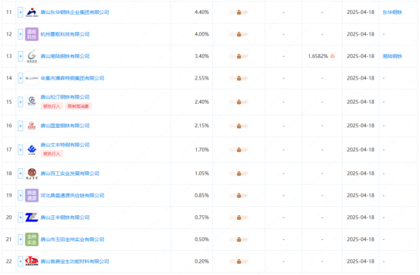Click the lock icon in row 22
Viewport: 420px width, 275px height.
(239, 261)
